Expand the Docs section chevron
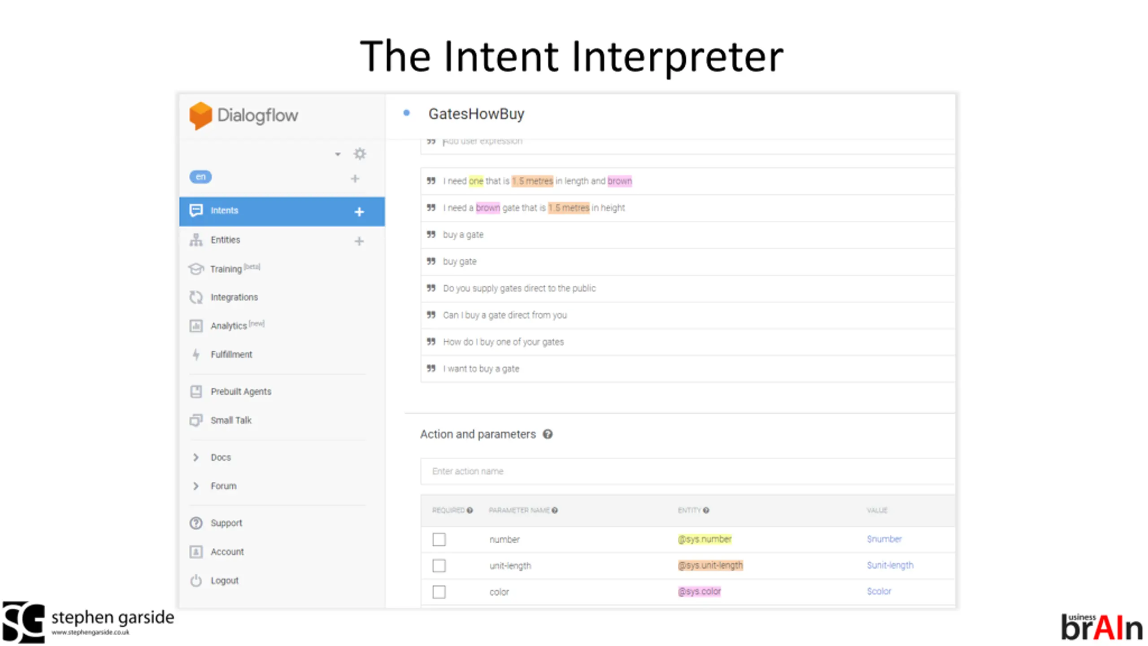This screenshot has height=646, width=1148. tap(196, 458)
